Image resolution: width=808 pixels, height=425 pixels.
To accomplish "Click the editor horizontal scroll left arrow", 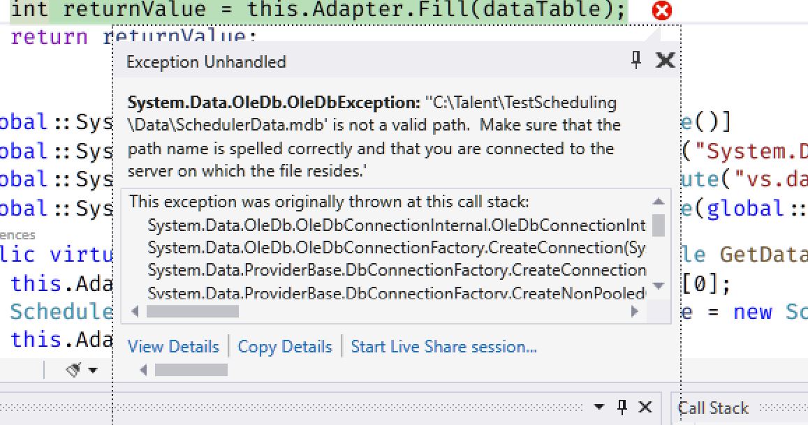I will (x=144, y=370).
